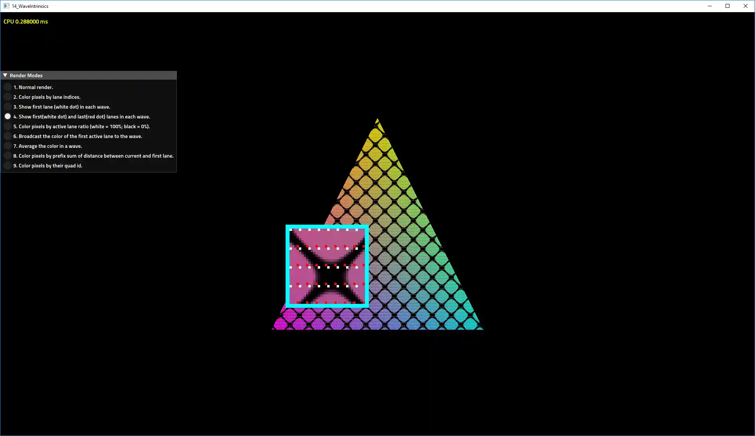Maximize the WaveIntrinsics window
755x436 pixels.
(728, 6)
